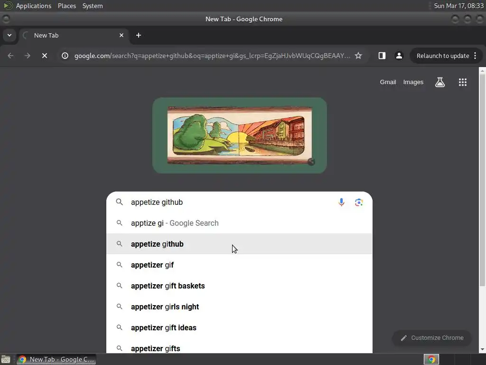
Task: Click the browser forward arrow
Action: tap(28, 56)
